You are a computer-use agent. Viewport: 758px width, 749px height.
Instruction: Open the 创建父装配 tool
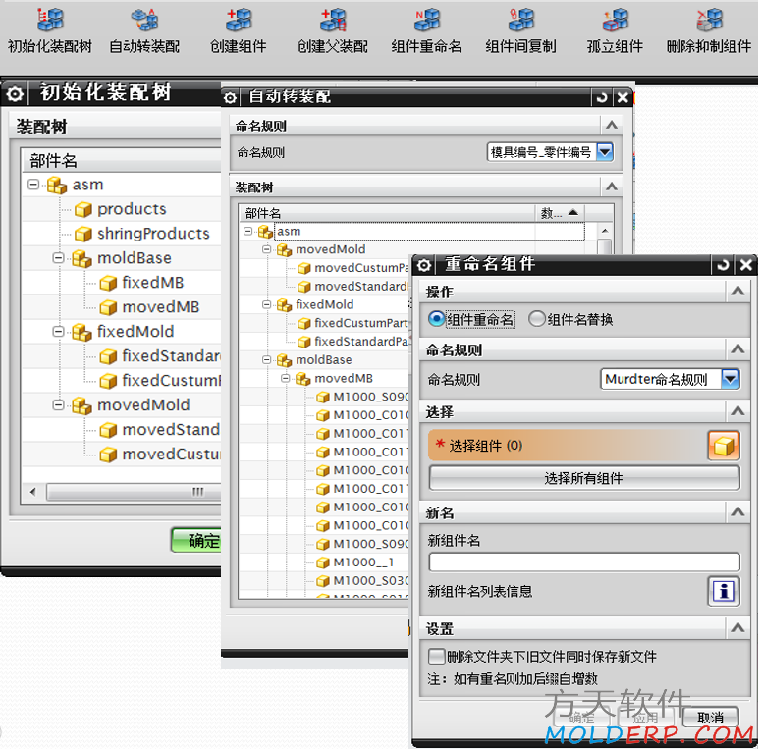click(x=333, y=20)
